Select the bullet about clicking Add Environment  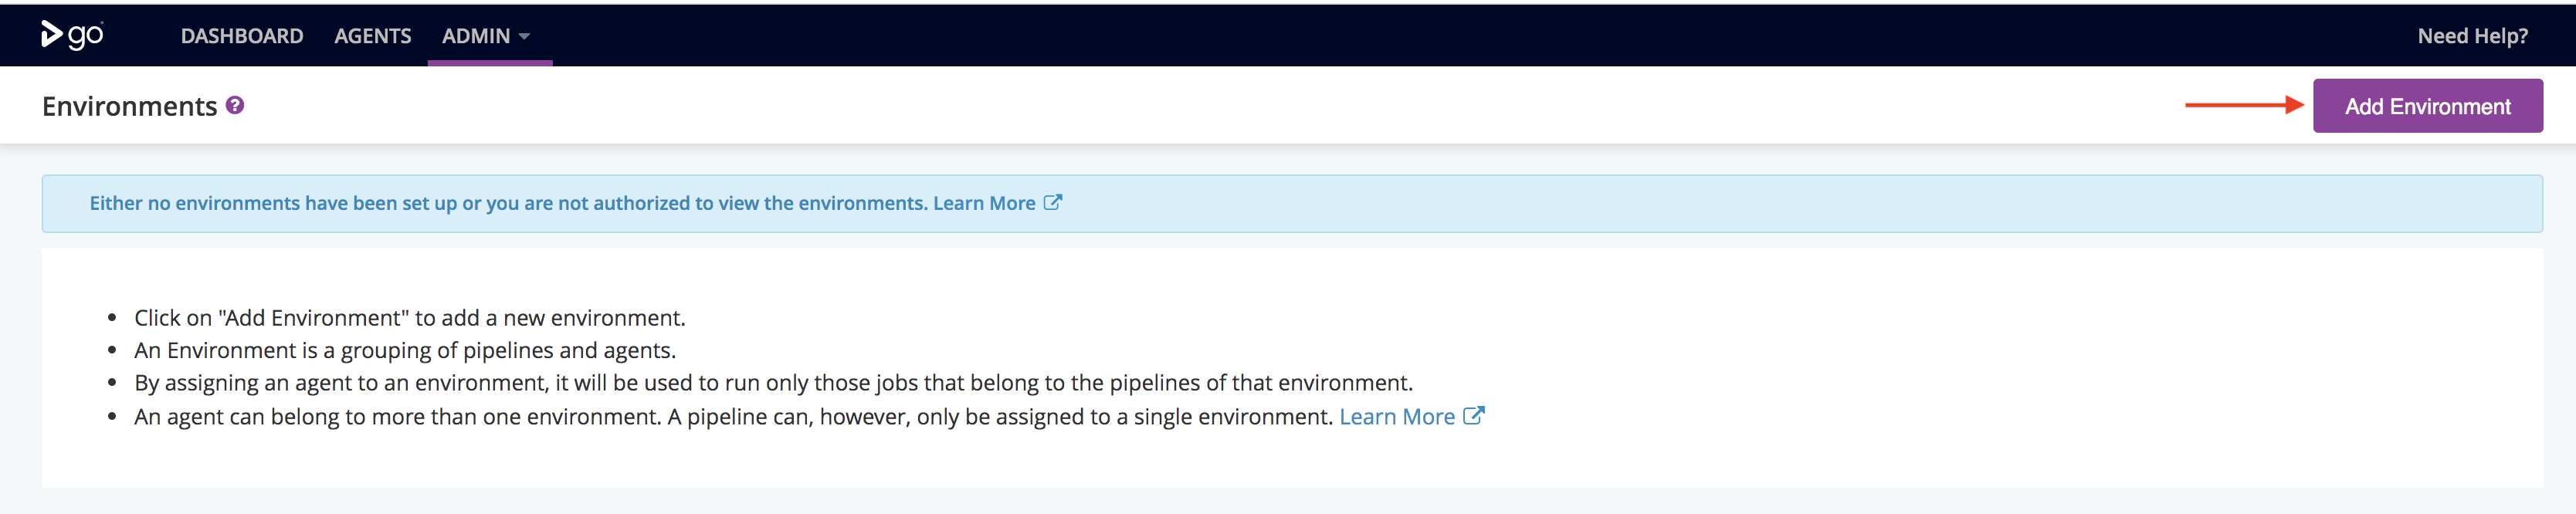click(410, 318)
